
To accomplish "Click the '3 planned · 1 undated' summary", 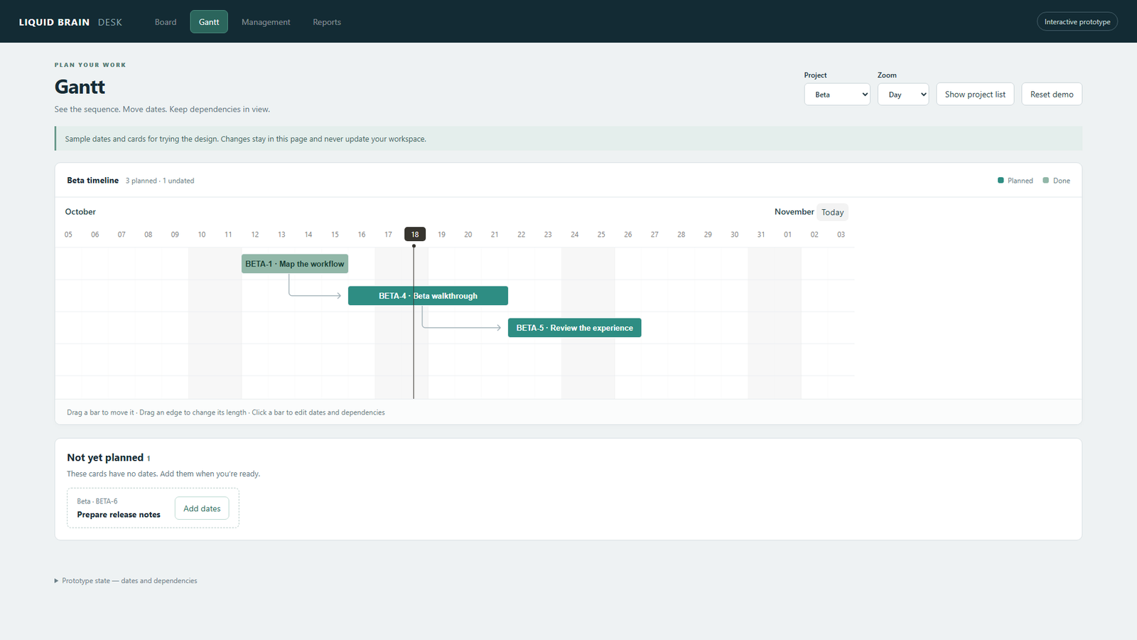I will click(160, 181).
